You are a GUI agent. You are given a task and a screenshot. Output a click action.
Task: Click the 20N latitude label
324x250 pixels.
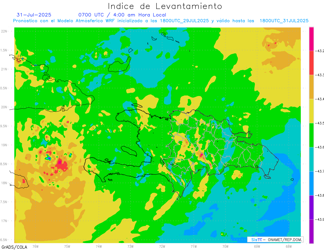(x=4, y=107)
